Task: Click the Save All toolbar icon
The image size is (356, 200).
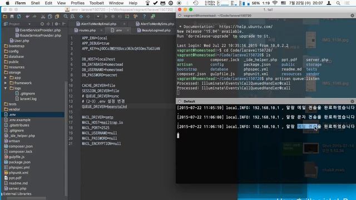Action: point(12,16)
